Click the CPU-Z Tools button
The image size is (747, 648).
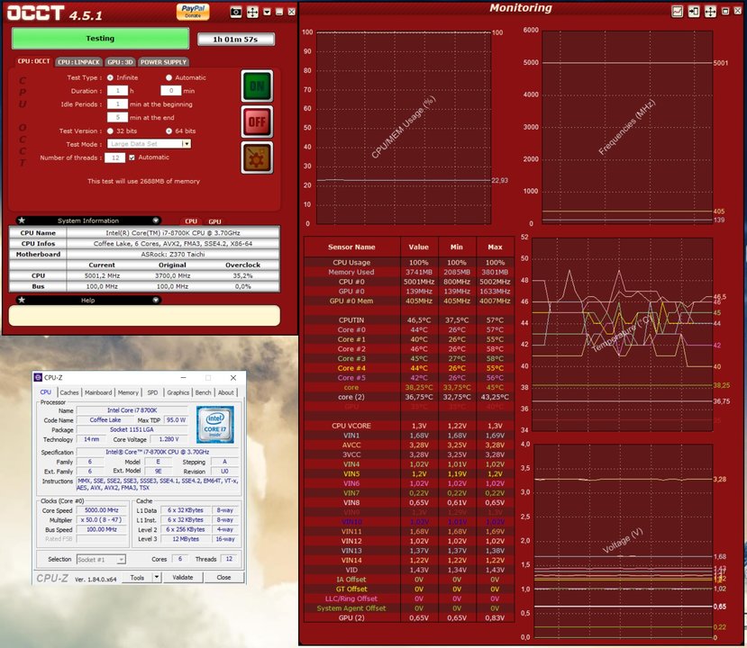(137, 577)
